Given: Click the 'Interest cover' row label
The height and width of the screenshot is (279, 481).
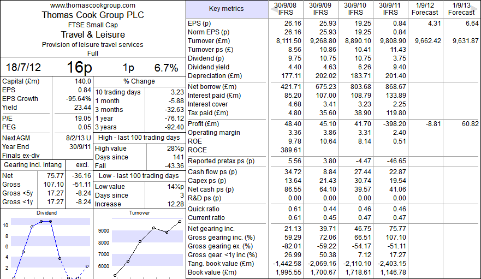Looking at the screenshot, I should click(x=207, y=104).
